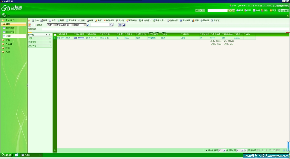Click the 当前内容 text field
290x159 pixels.
coord(165,29)
